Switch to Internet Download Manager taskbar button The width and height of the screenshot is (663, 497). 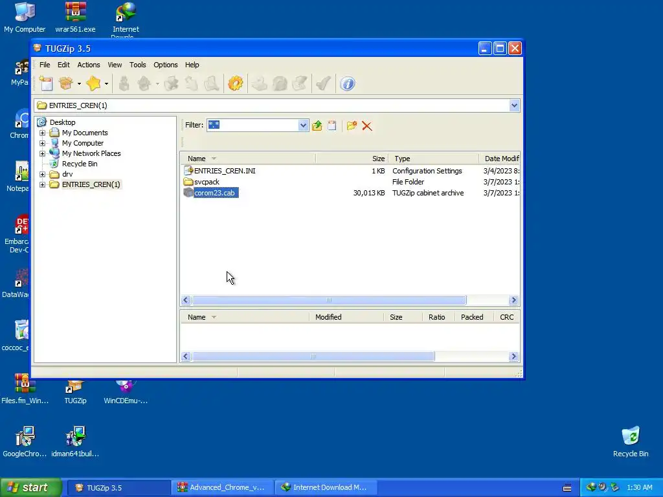click(x=326, y=487)
